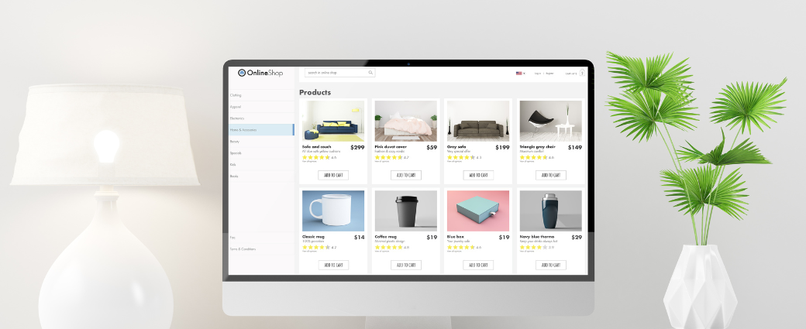Add Triangle grey chair to cart

point(550,175)
